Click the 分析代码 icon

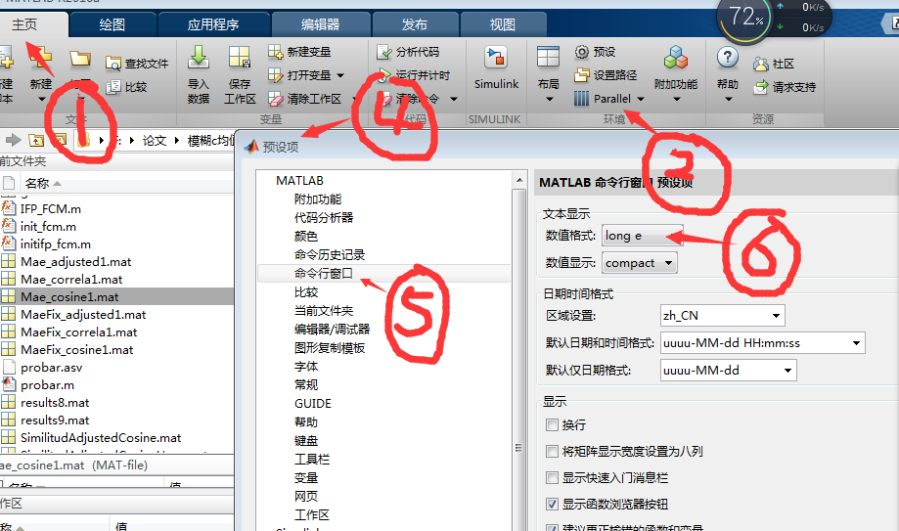(x=383, y=52)
